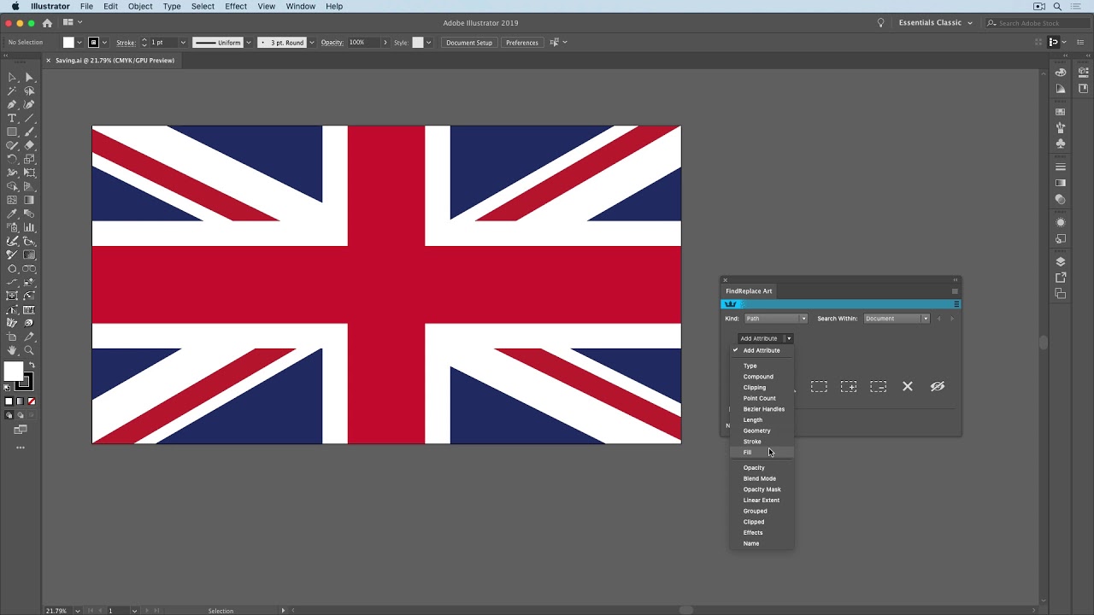
Task: Open the Search Within dropdown showing Document
Action: click(897, 319)
